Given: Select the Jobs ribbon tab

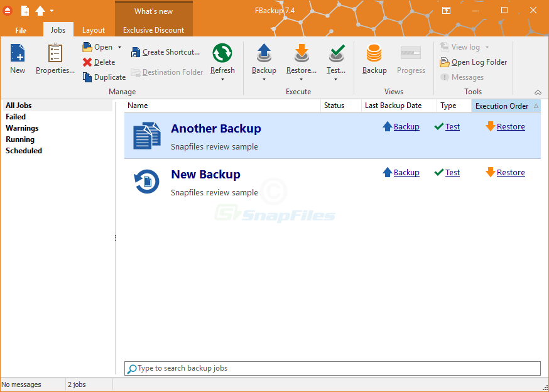Looking at the screenshot, I should point(58,30).
